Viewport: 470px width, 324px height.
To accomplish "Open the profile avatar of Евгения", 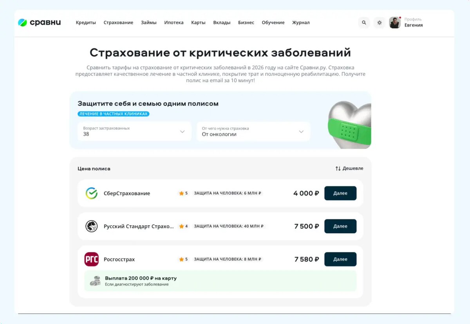I will 395,23.
